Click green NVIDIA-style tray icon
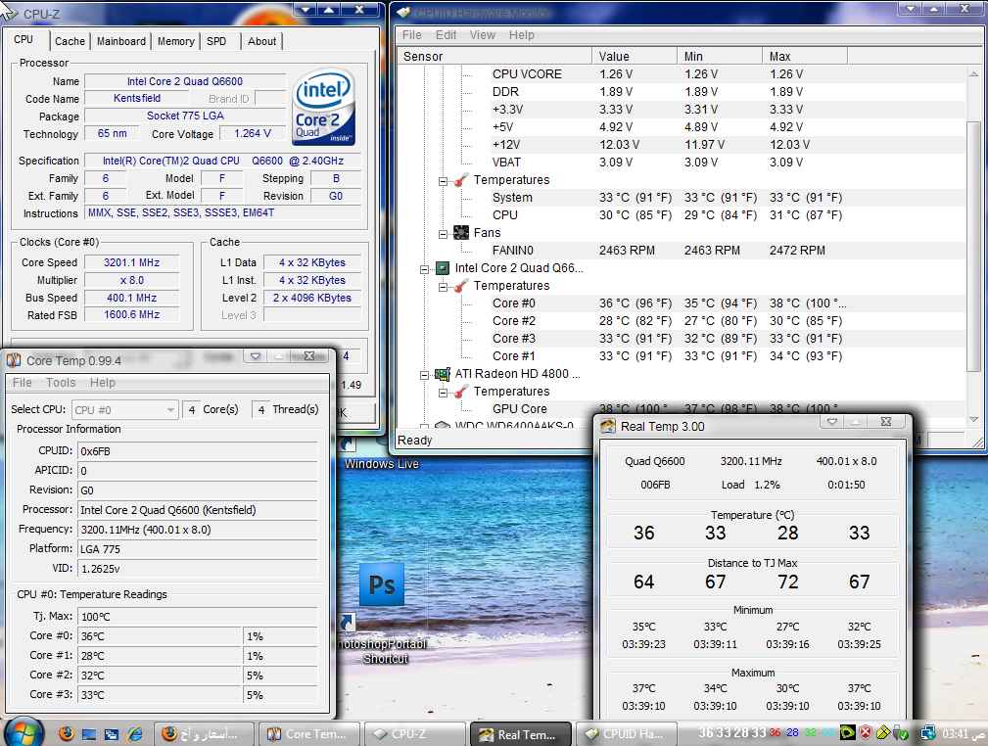The width and height of the screenshot is (988, 746). (848, 732)
